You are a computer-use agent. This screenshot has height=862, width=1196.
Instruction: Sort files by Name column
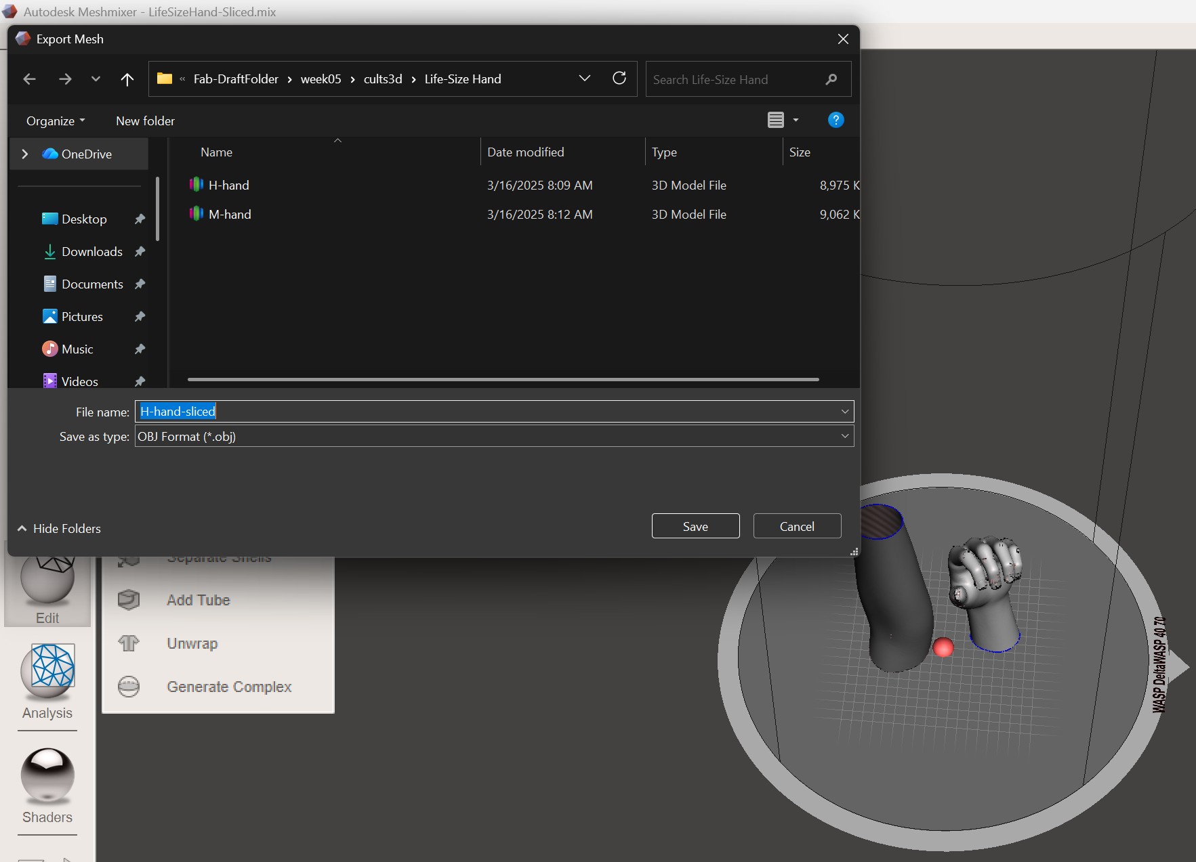pyautogui.click(x=216, y=152)
